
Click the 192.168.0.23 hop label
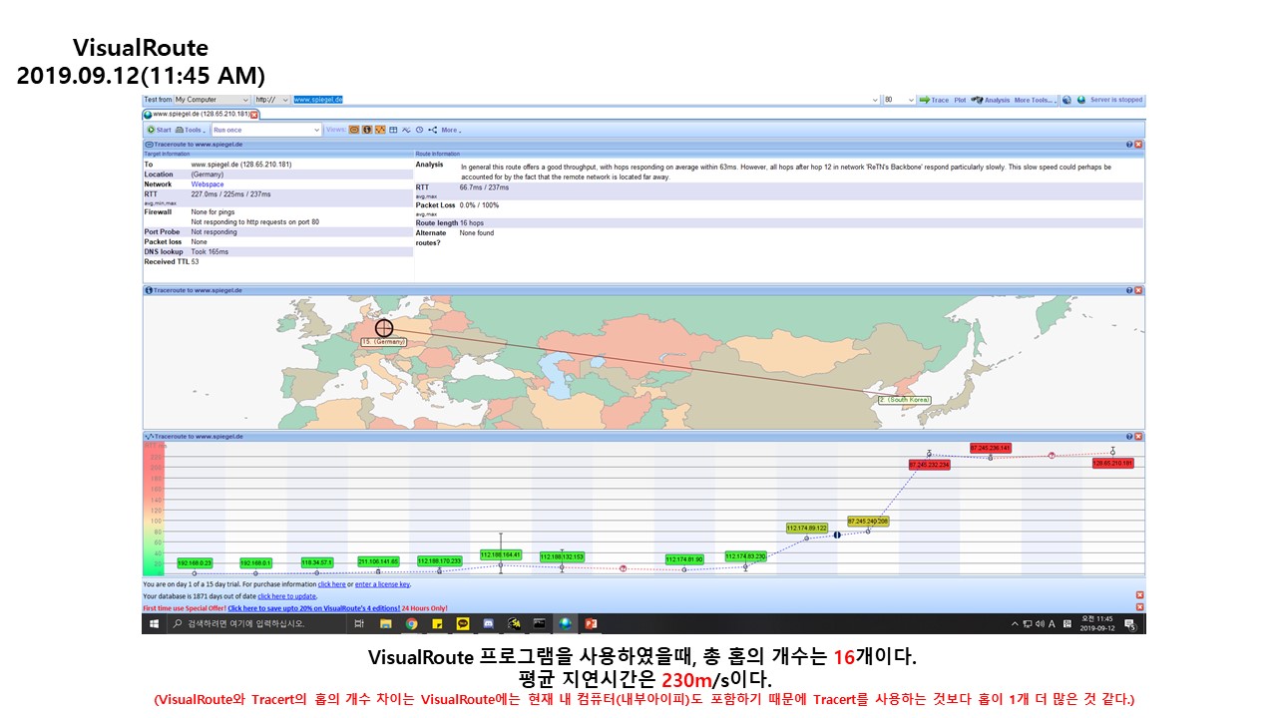coord(197,563)
